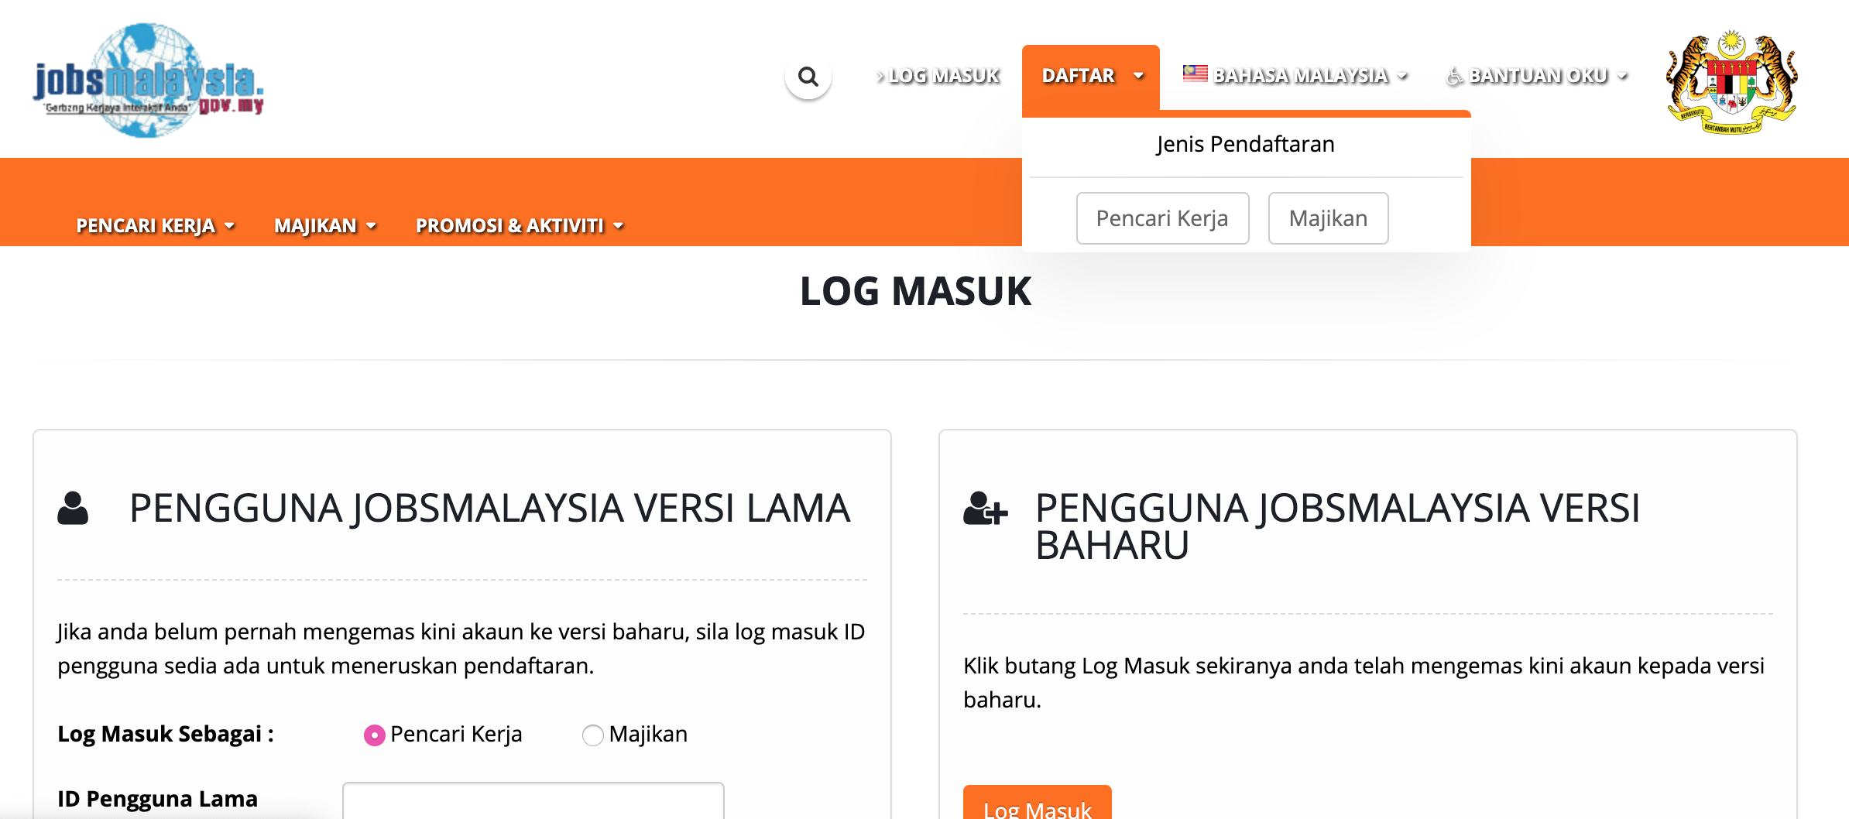Expand the Bantuan OKU dropdown
The image size is (1849, 819).
(1537, 76)
